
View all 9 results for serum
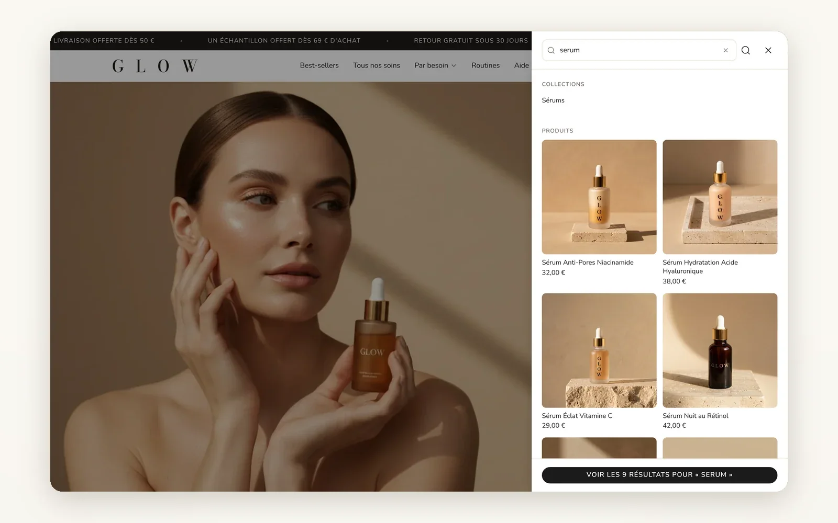tap(659, 475)
